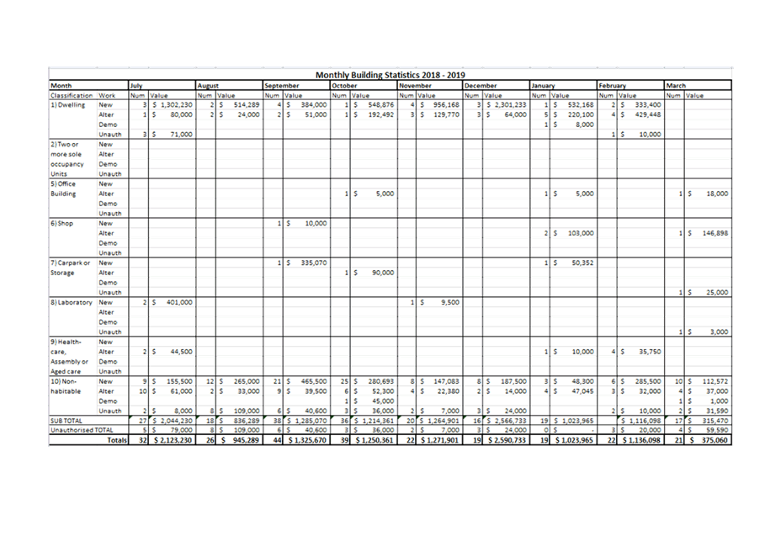The width and height of the screenshot is (781, 552).
Task: Select January Shop Alter value '103,000'
Action: pyautogui.click(x=581, y=233)
